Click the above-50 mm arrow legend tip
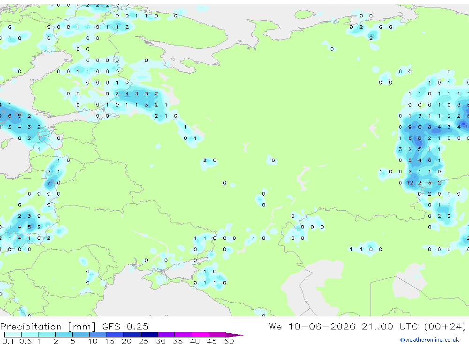 pos(234,335)
